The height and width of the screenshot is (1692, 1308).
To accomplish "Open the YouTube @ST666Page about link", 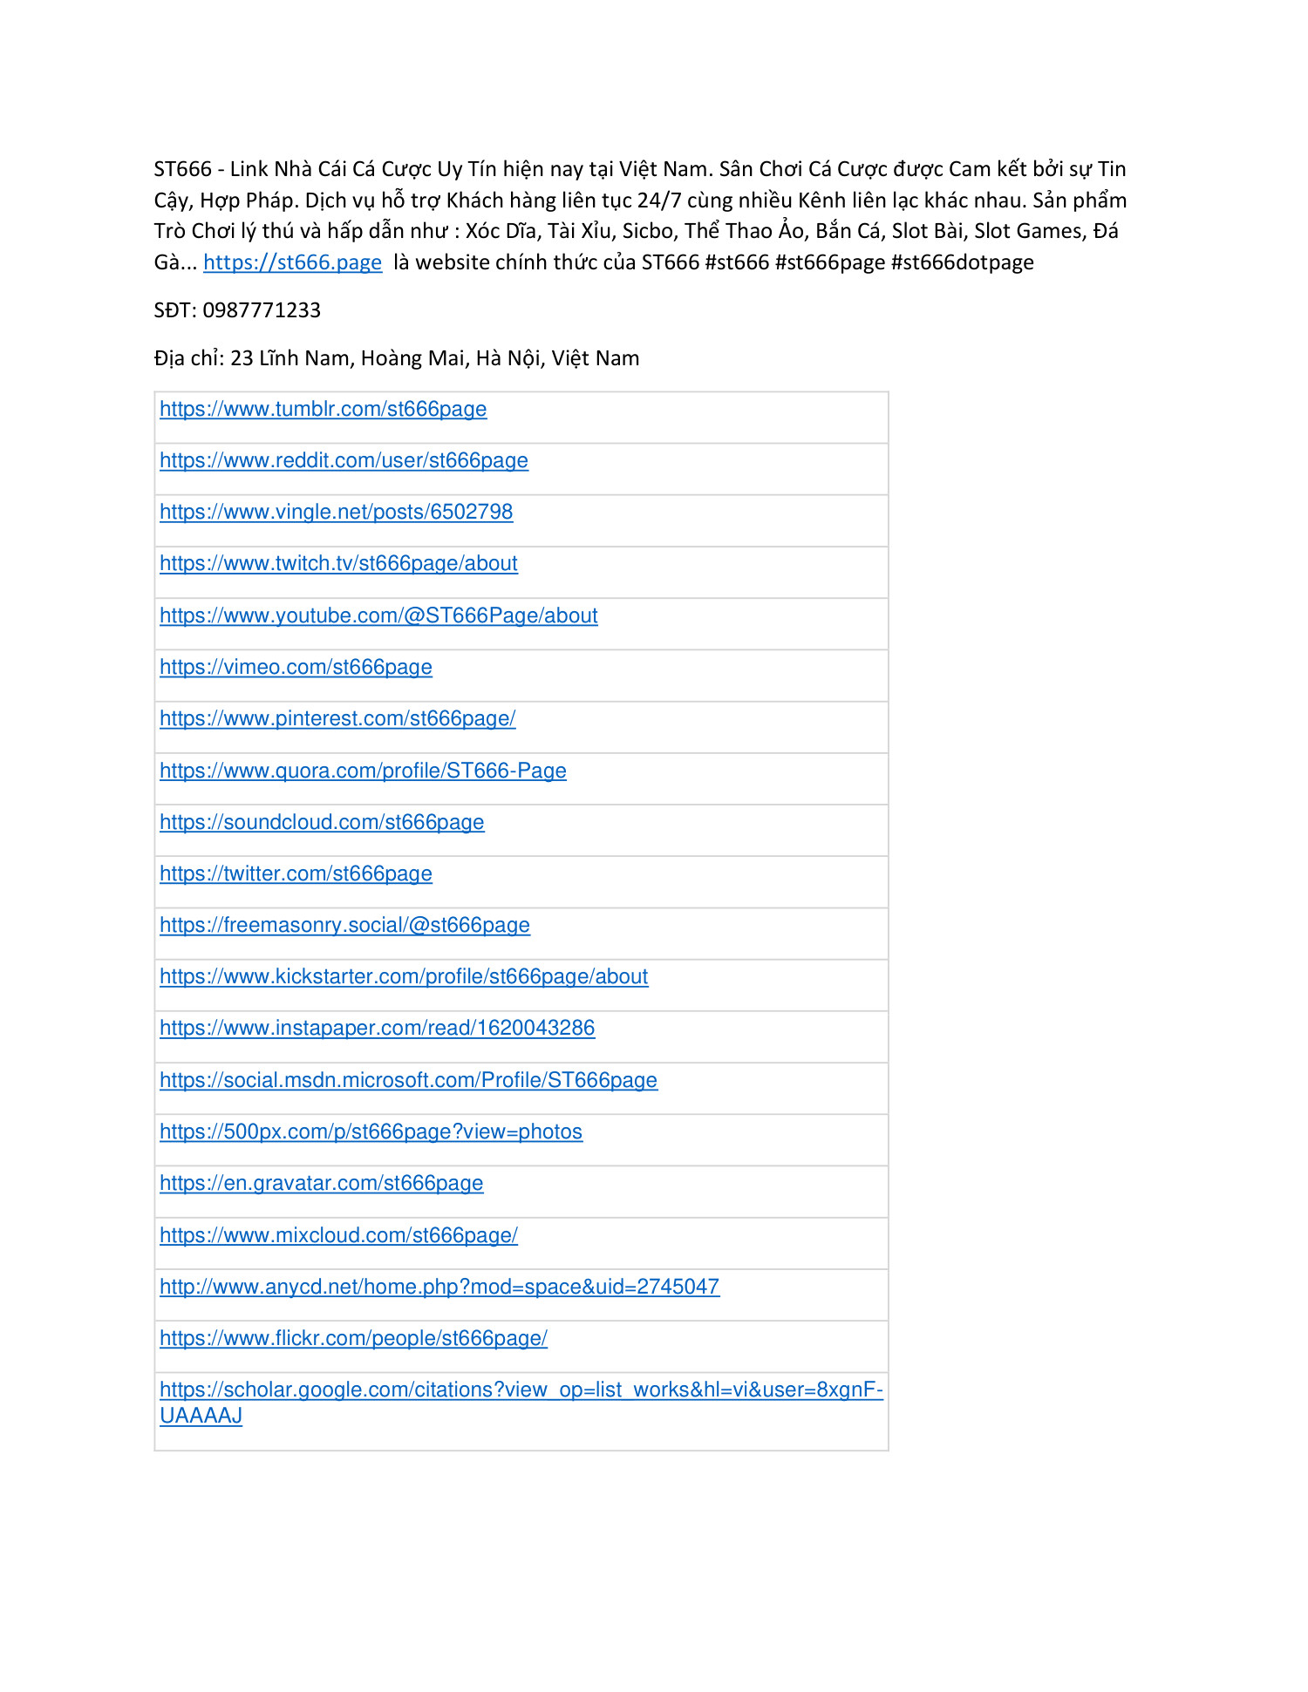I will click(378, 615).
